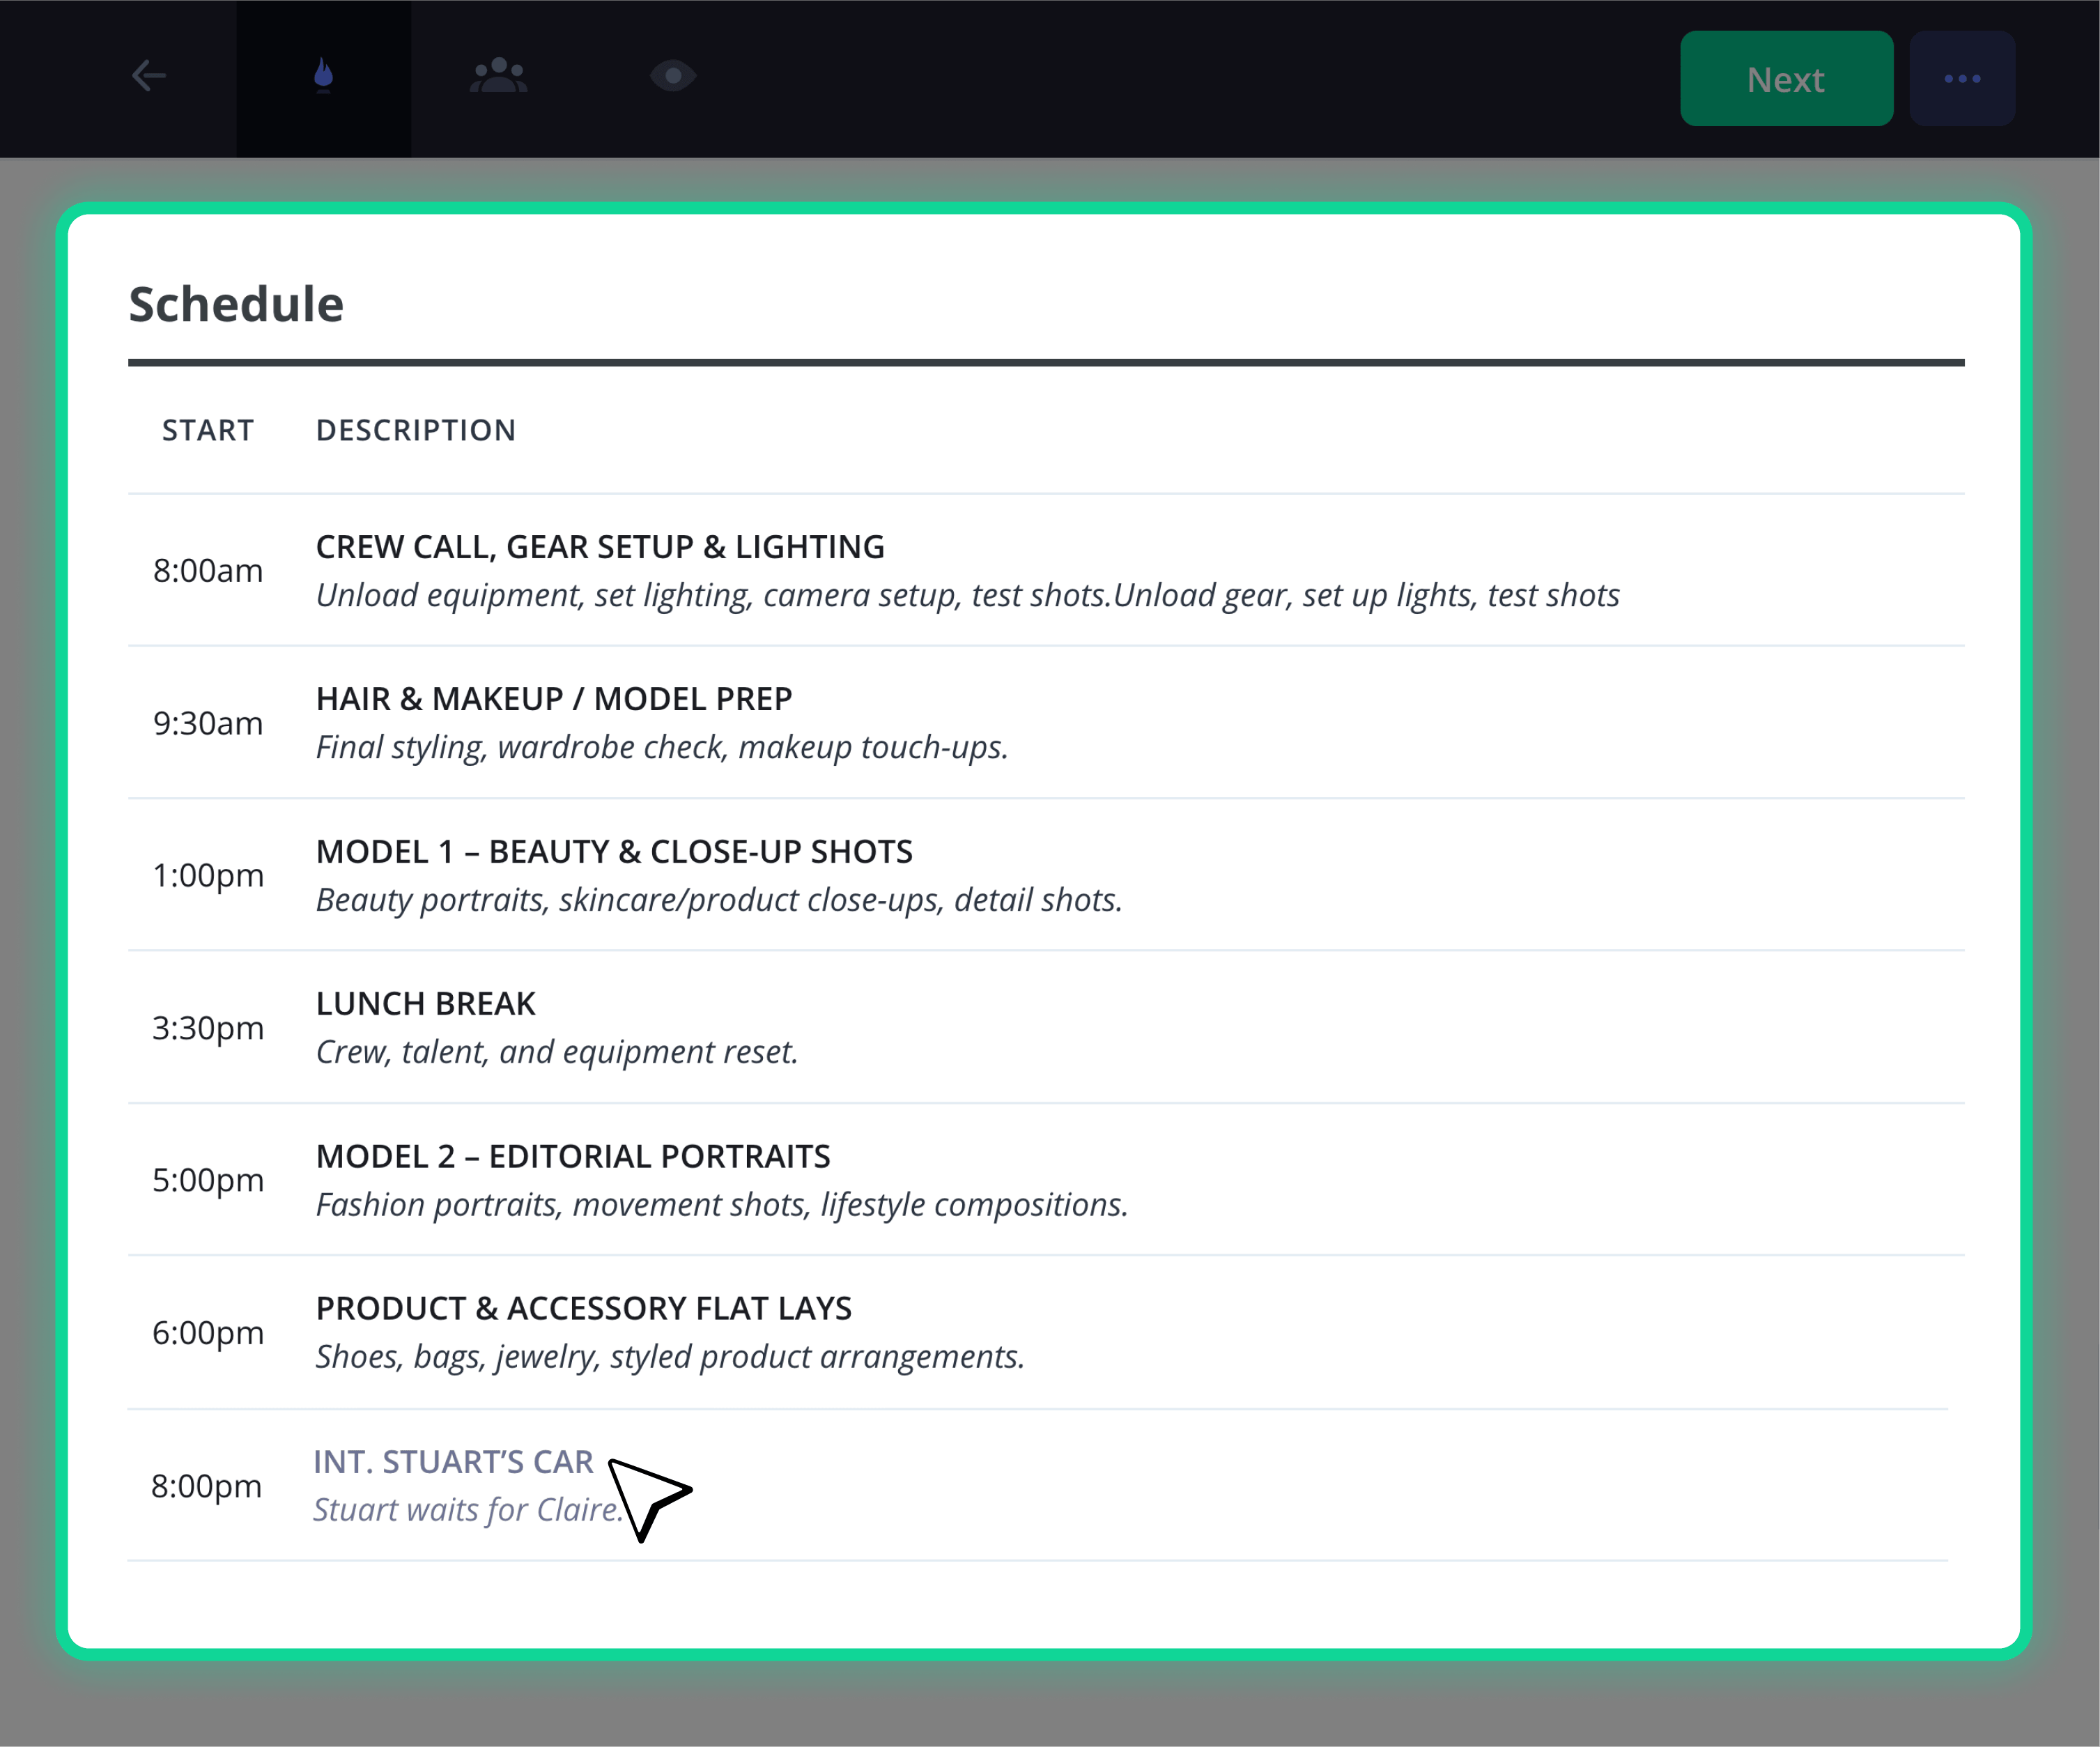The height and width of the screenshot is (1747, 2100).
Task: Select the INT. STUART'S CAR scene row
Action: pos(1038,1485)
